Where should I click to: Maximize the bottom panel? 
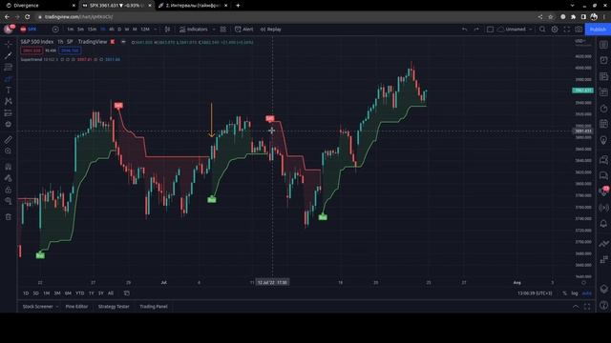[587, 307]
